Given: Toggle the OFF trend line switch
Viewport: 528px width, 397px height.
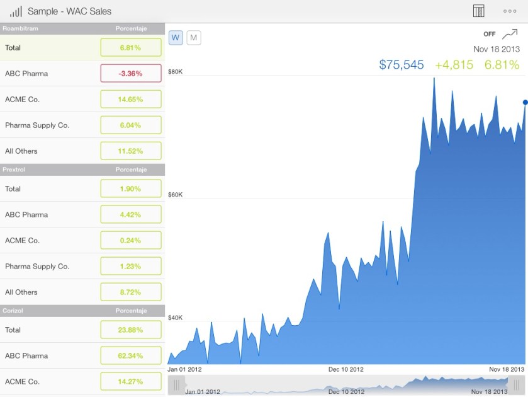Looking at the screenshot, I should tap(489, 34).
